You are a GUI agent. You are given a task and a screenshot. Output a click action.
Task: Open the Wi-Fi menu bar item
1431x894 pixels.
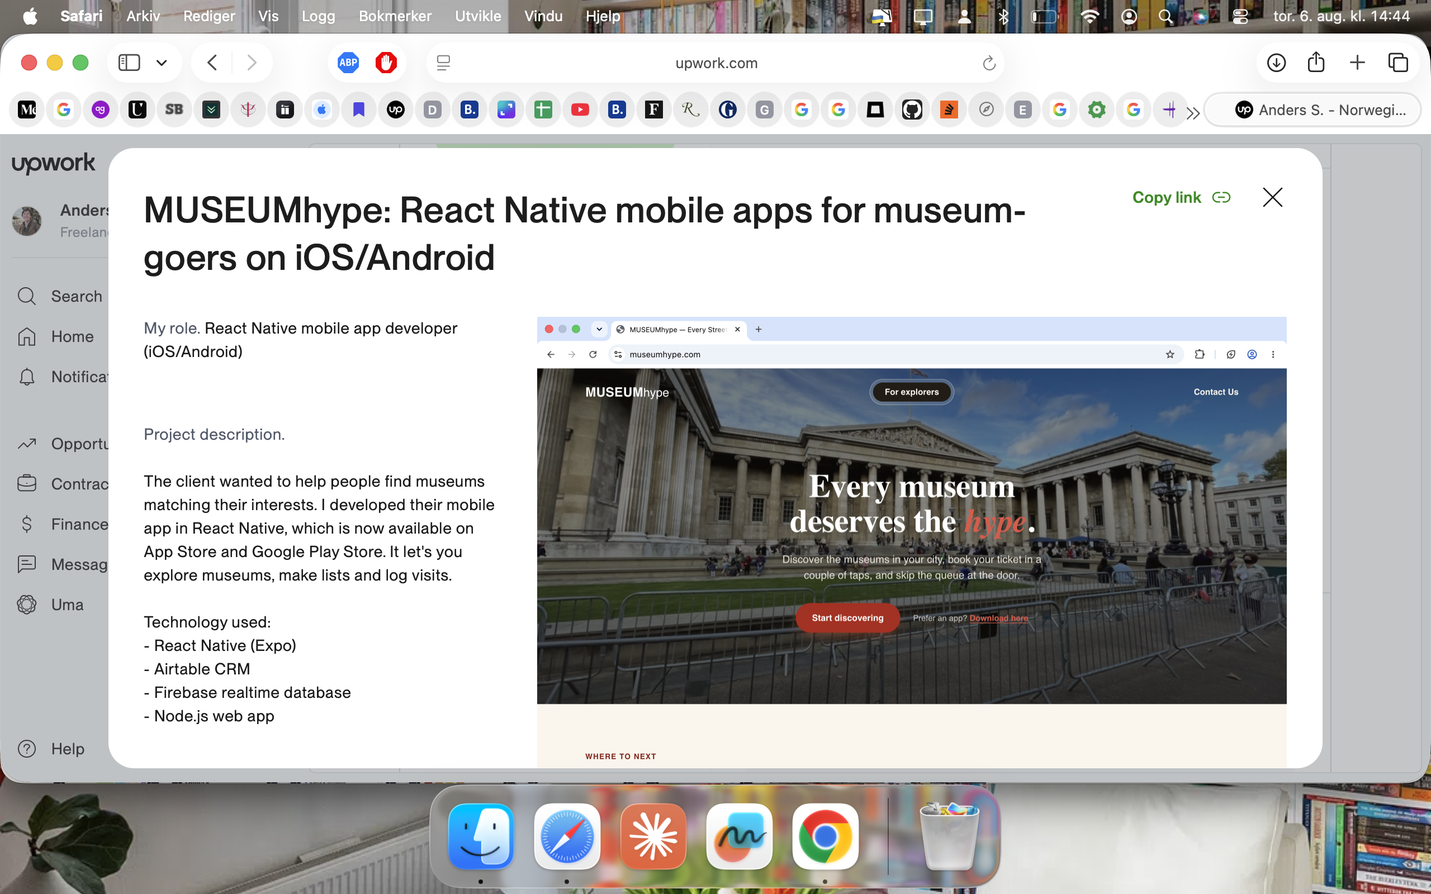pos(1089,17)
